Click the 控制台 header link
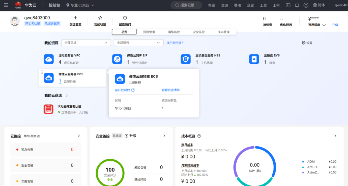 54,5
